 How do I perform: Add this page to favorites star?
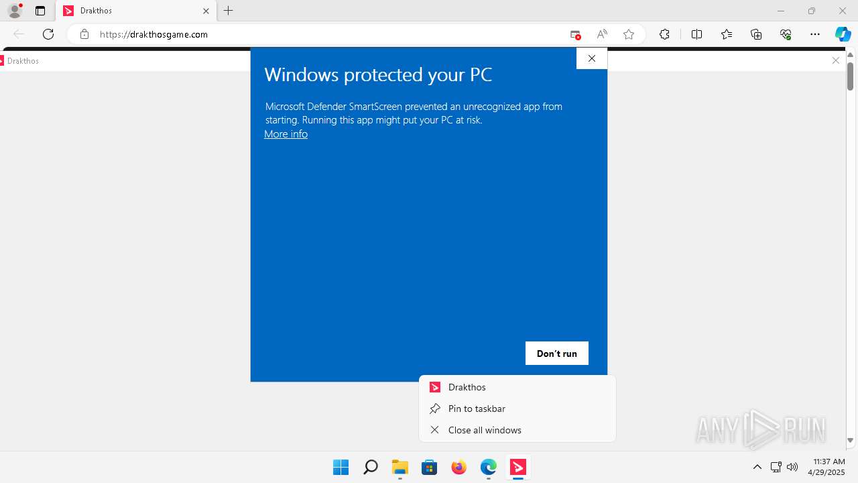629,34
